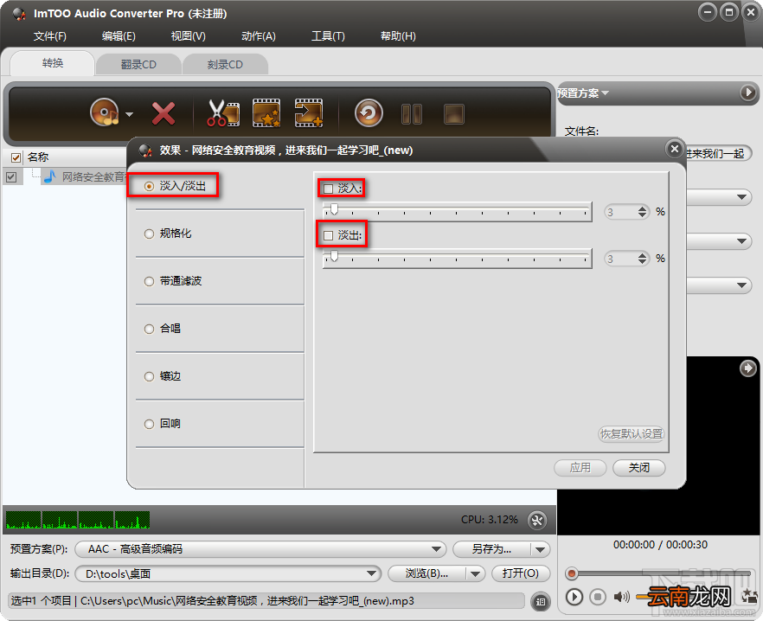Viewport: 763px width, 621px height.
Task: Click the add output profile film icon
Action: pos(309,113)
